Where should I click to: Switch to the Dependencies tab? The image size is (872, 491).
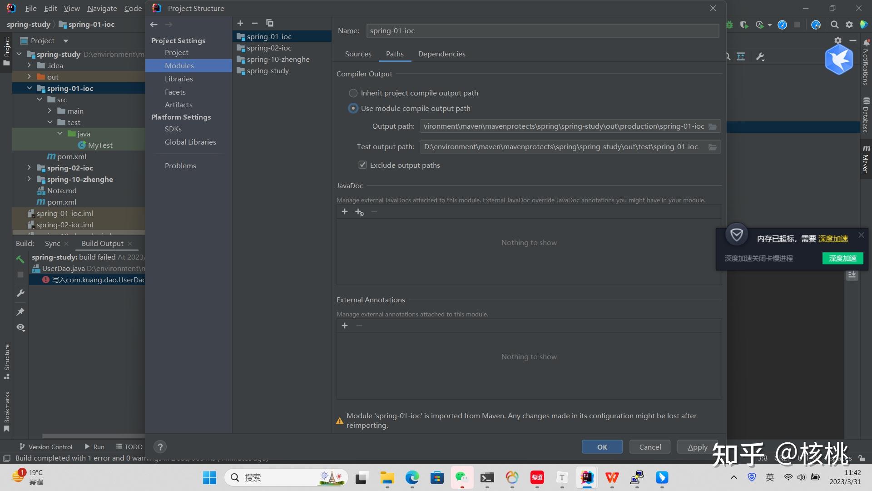(441, 54)
